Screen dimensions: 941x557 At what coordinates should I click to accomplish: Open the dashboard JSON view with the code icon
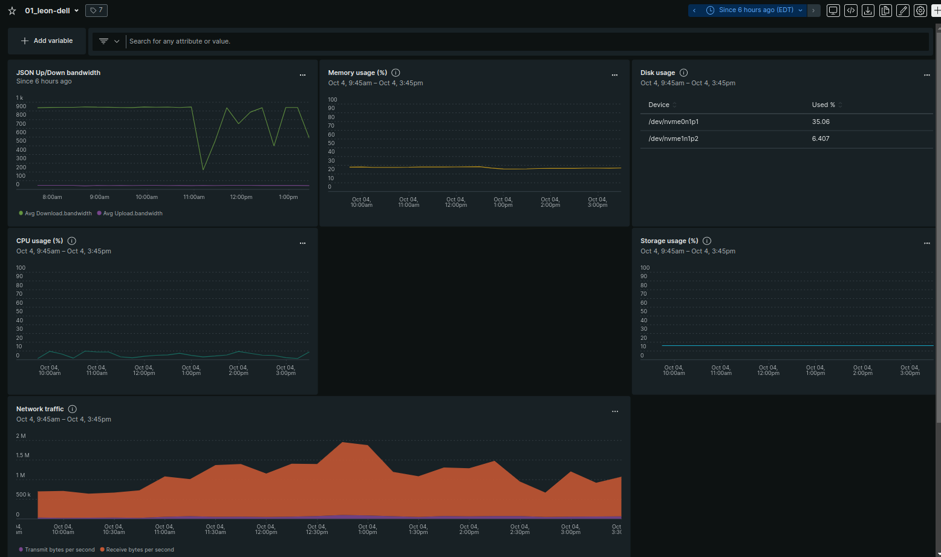tap(850, 10)
